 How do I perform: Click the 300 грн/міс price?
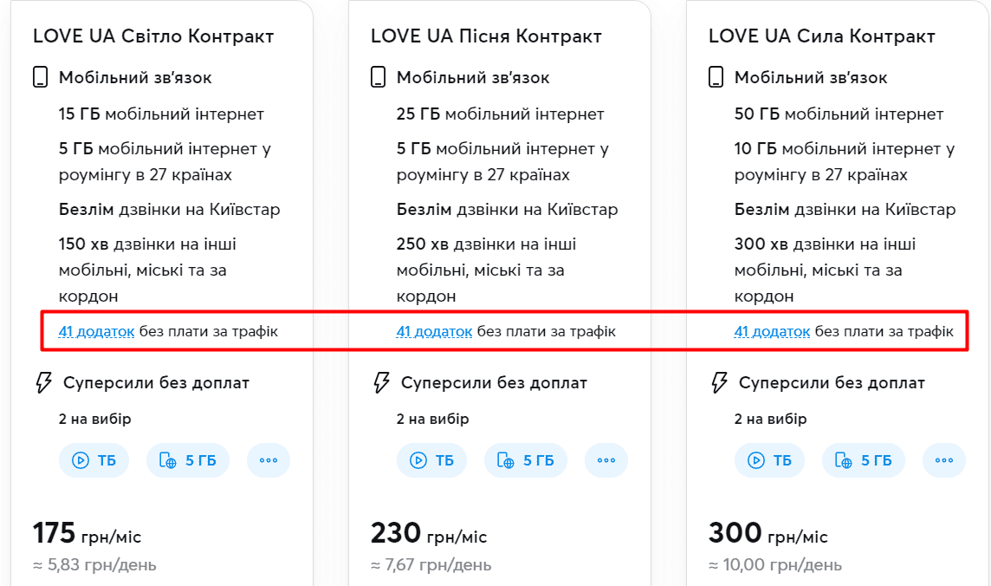(x=768, y=533)
